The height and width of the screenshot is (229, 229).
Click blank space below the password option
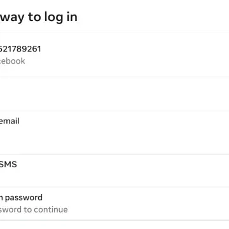114,225
